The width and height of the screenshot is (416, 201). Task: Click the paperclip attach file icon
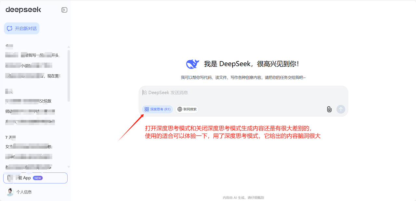point(329,109)
